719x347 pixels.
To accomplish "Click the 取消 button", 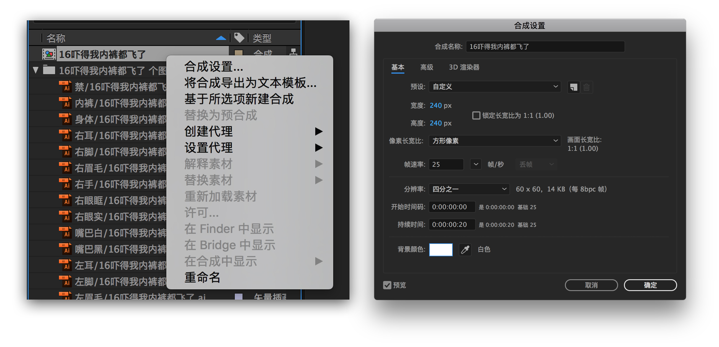I will [591, 285].
